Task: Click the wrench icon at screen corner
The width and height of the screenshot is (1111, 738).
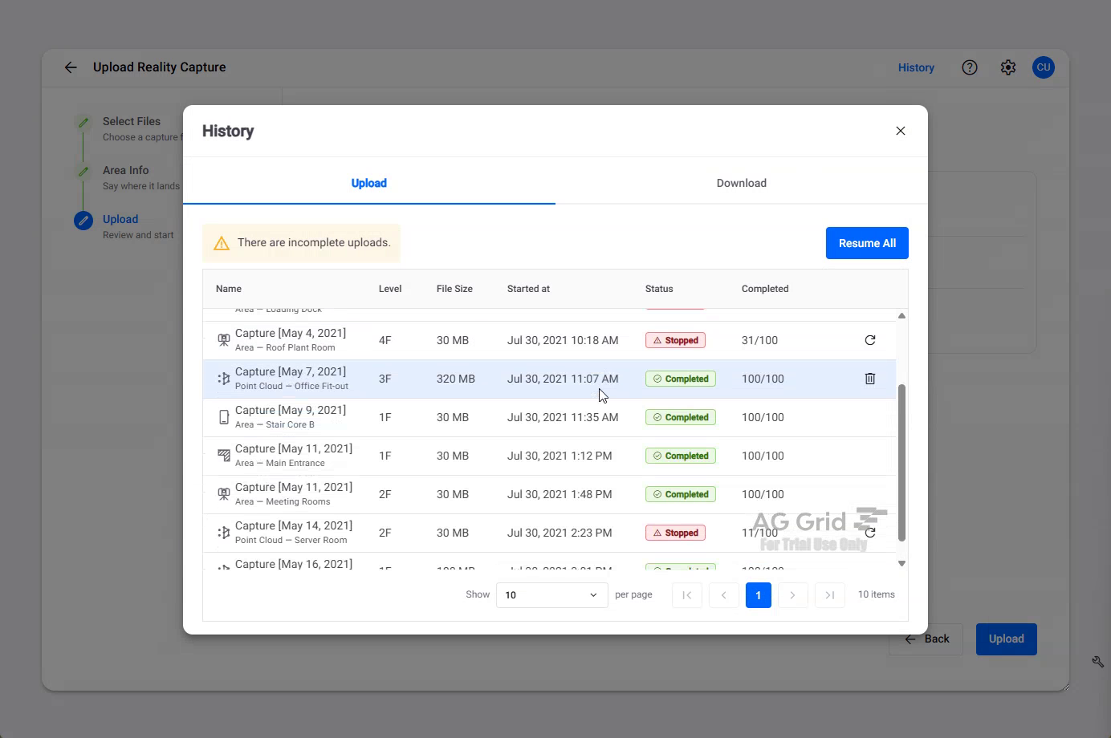Action: point(1097,662)
